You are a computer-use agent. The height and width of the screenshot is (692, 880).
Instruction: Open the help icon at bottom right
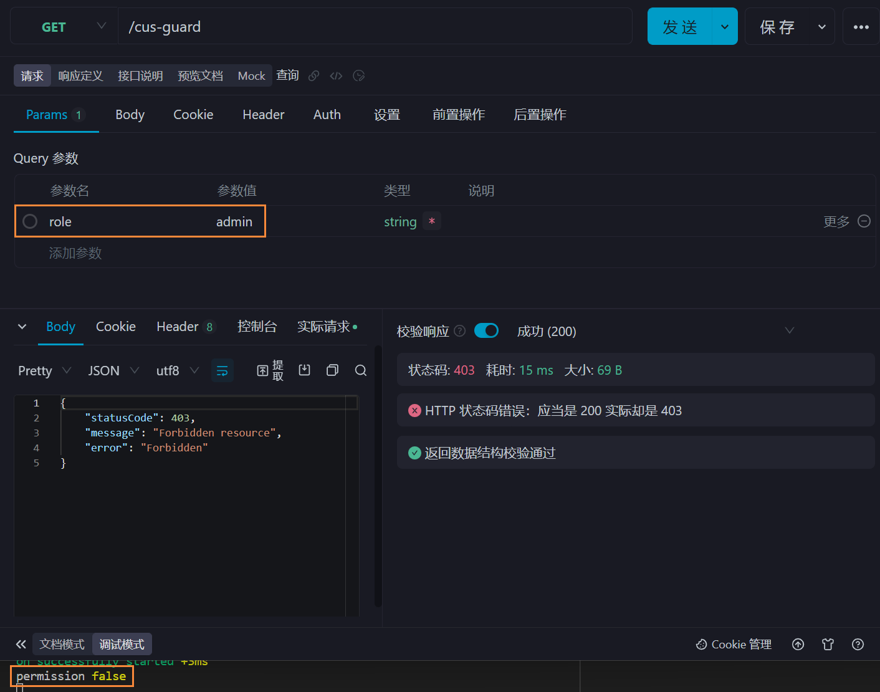[858, 644]
